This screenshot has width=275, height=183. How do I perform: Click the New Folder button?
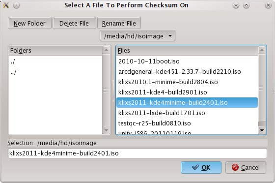[29, 23]
